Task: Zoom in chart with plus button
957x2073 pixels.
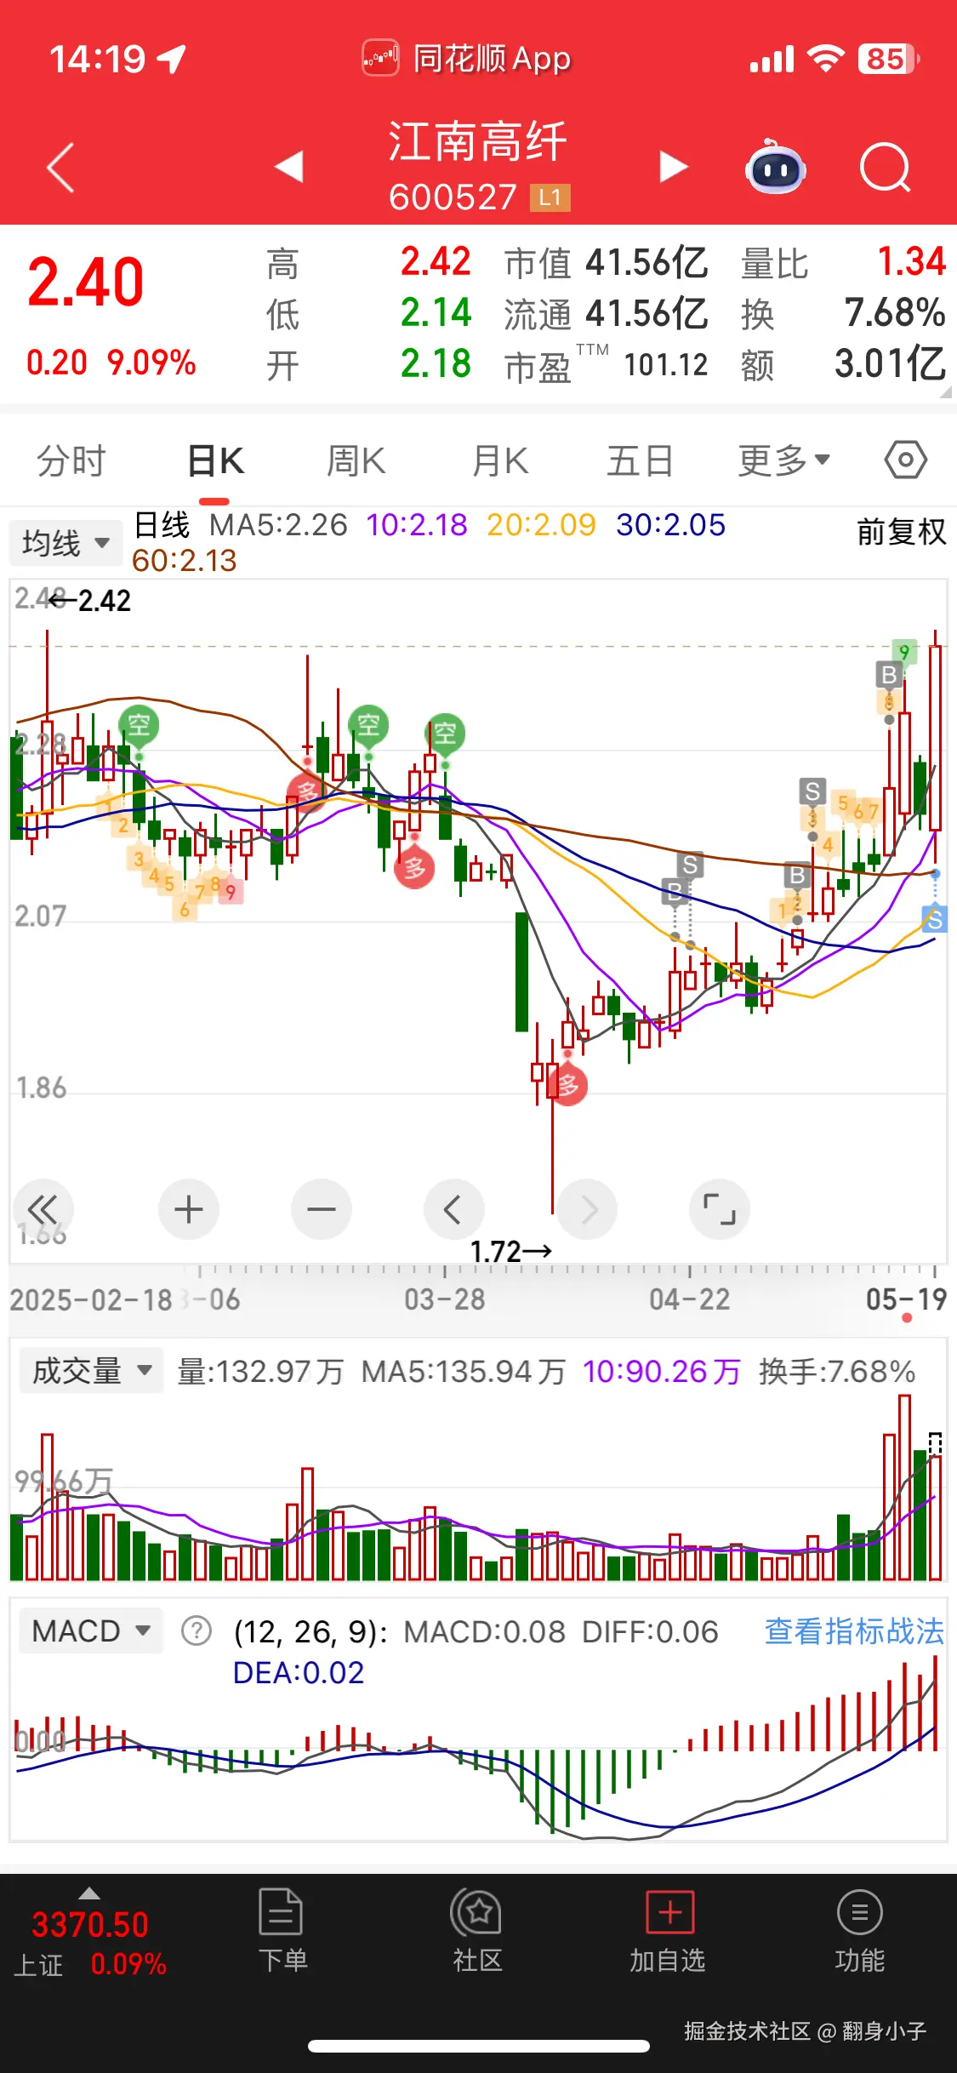Action: [x=189, y=1209]
